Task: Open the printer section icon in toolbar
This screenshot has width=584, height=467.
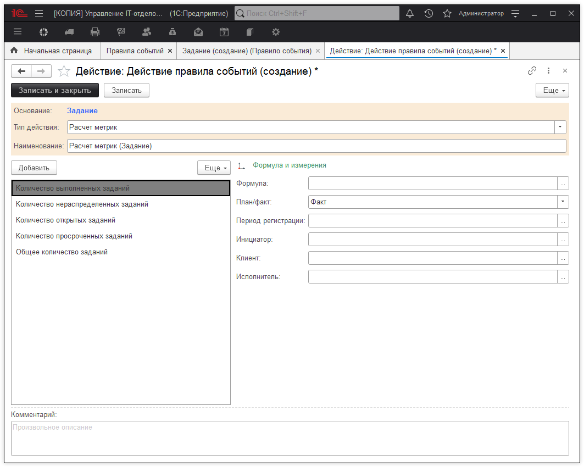Action: (95, 32)
